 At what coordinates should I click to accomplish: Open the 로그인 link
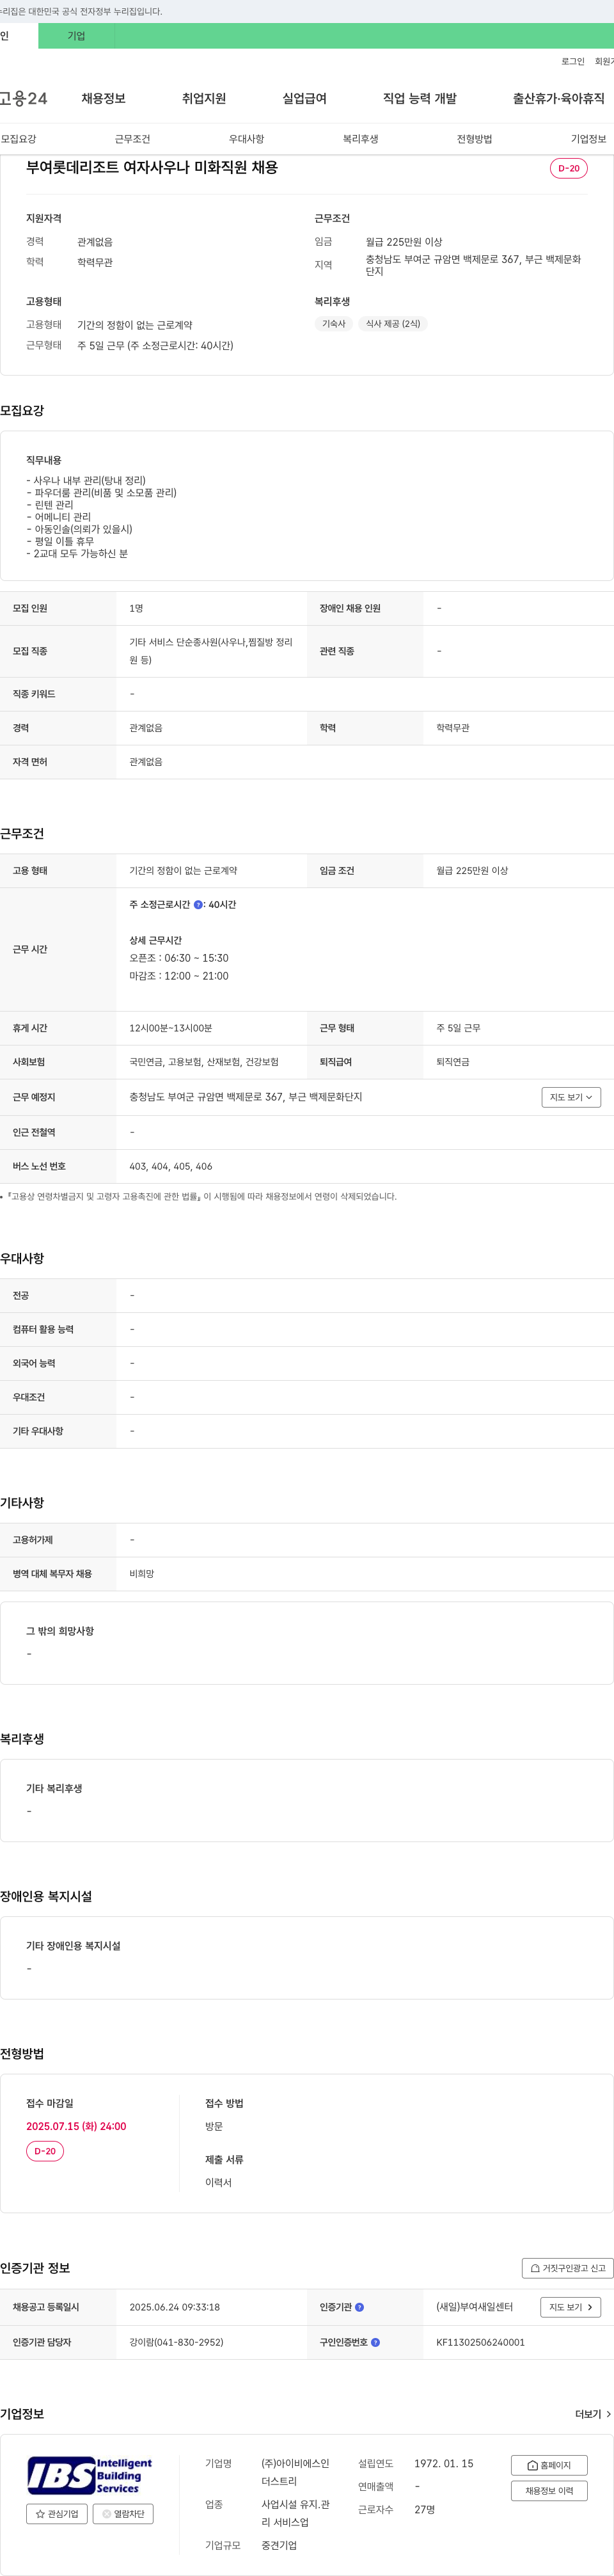click(572, 62)
